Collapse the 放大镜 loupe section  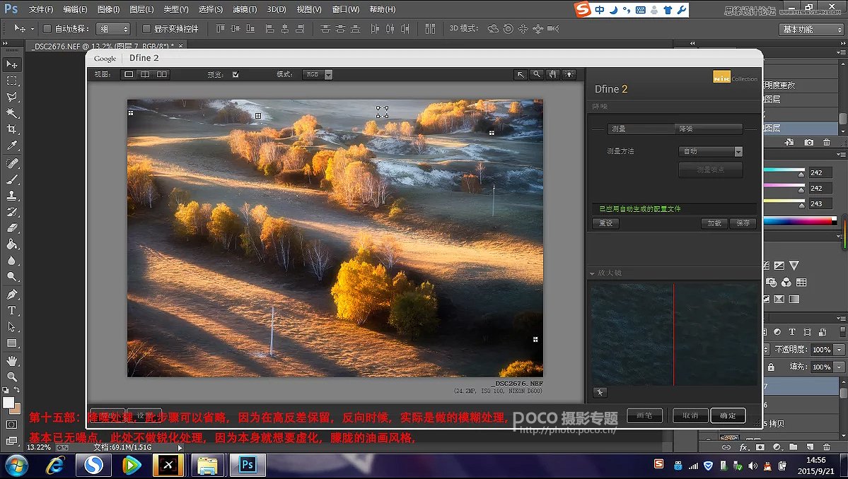click(592, 273)
